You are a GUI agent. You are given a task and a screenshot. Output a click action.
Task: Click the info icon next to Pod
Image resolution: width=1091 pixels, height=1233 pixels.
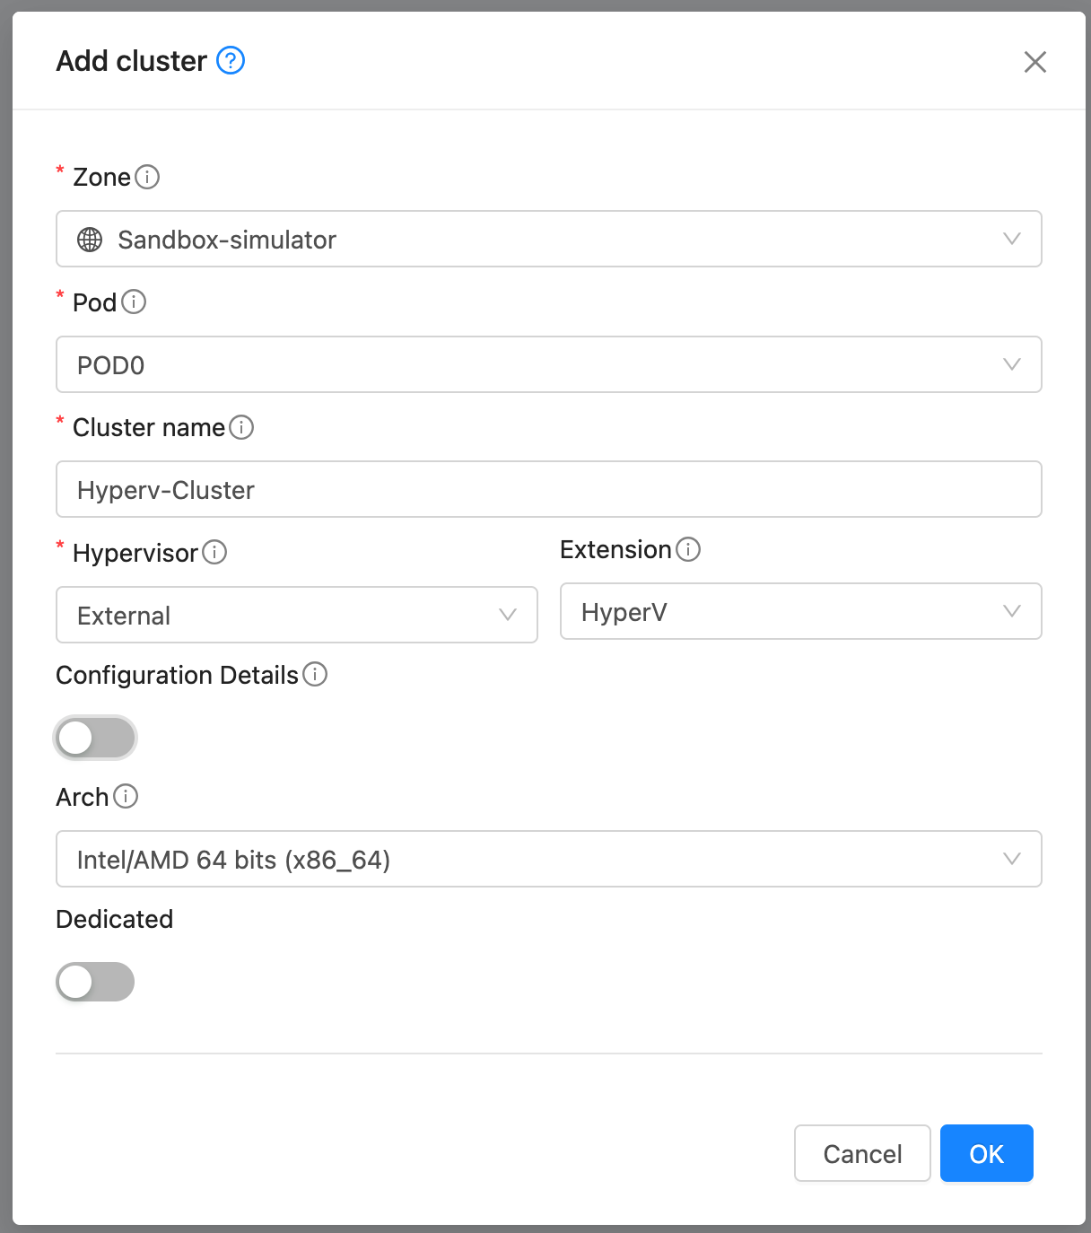click(x=134, y=302)
